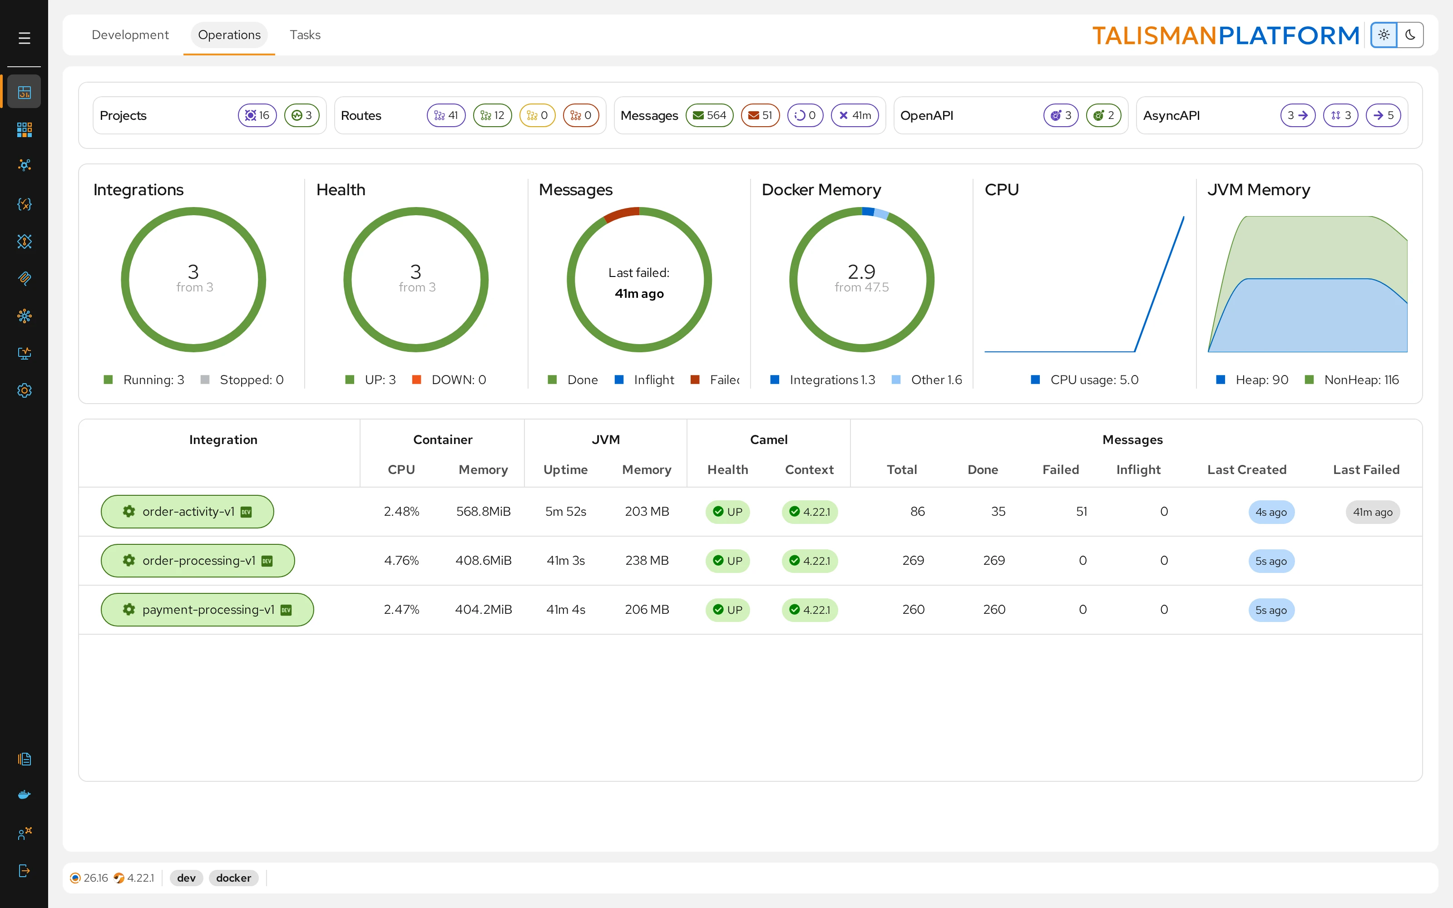Toggle the Running legend in the Integrations chart
The image size is (1453, 908).
[x=144, y=380]
